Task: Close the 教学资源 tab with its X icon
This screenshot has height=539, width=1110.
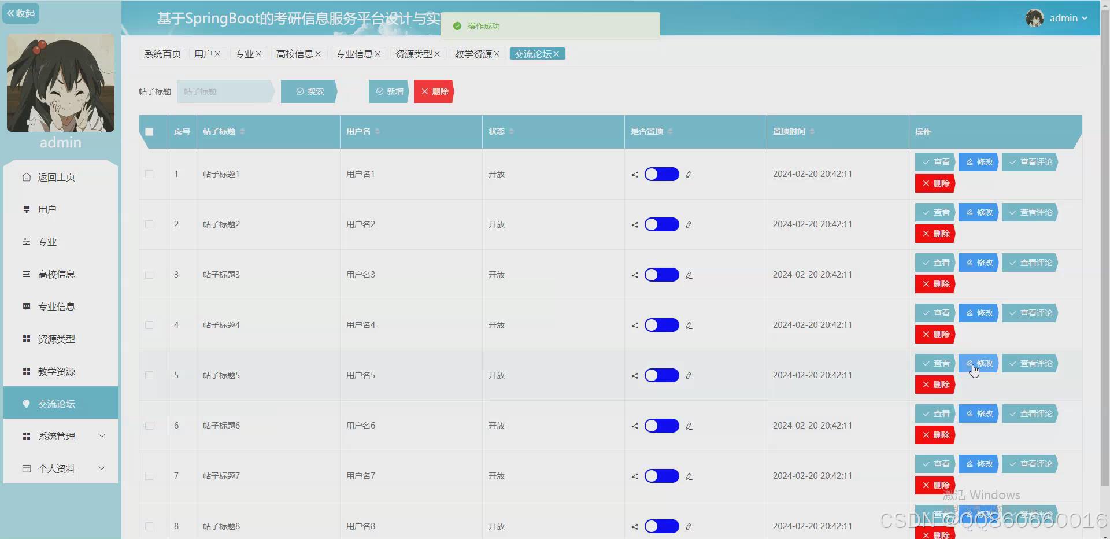Action: (x=497, y=54)
